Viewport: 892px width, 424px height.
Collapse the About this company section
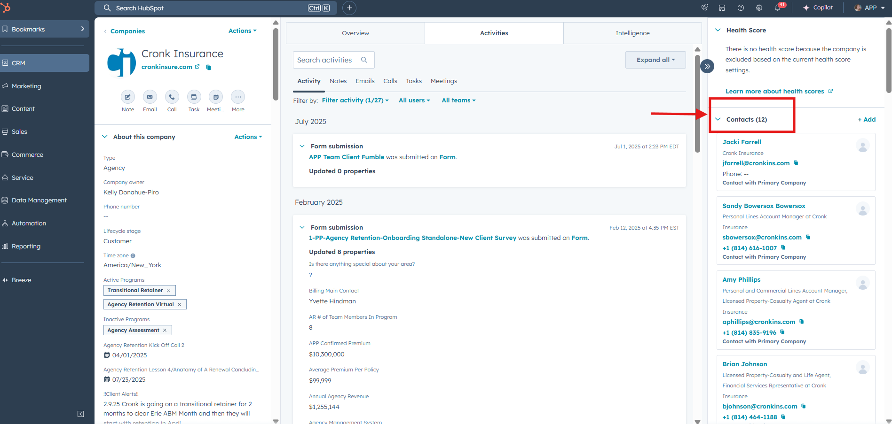[104, 137]
